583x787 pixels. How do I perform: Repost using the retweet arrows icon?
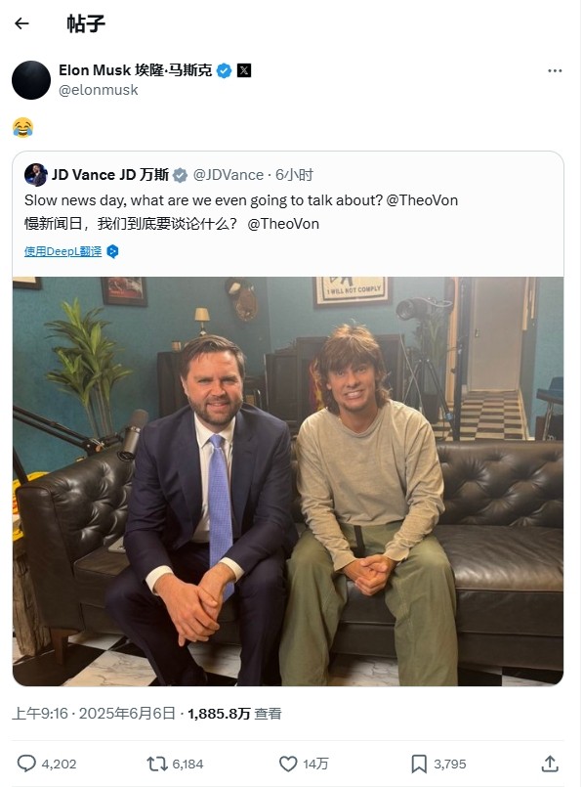point(156,764)
